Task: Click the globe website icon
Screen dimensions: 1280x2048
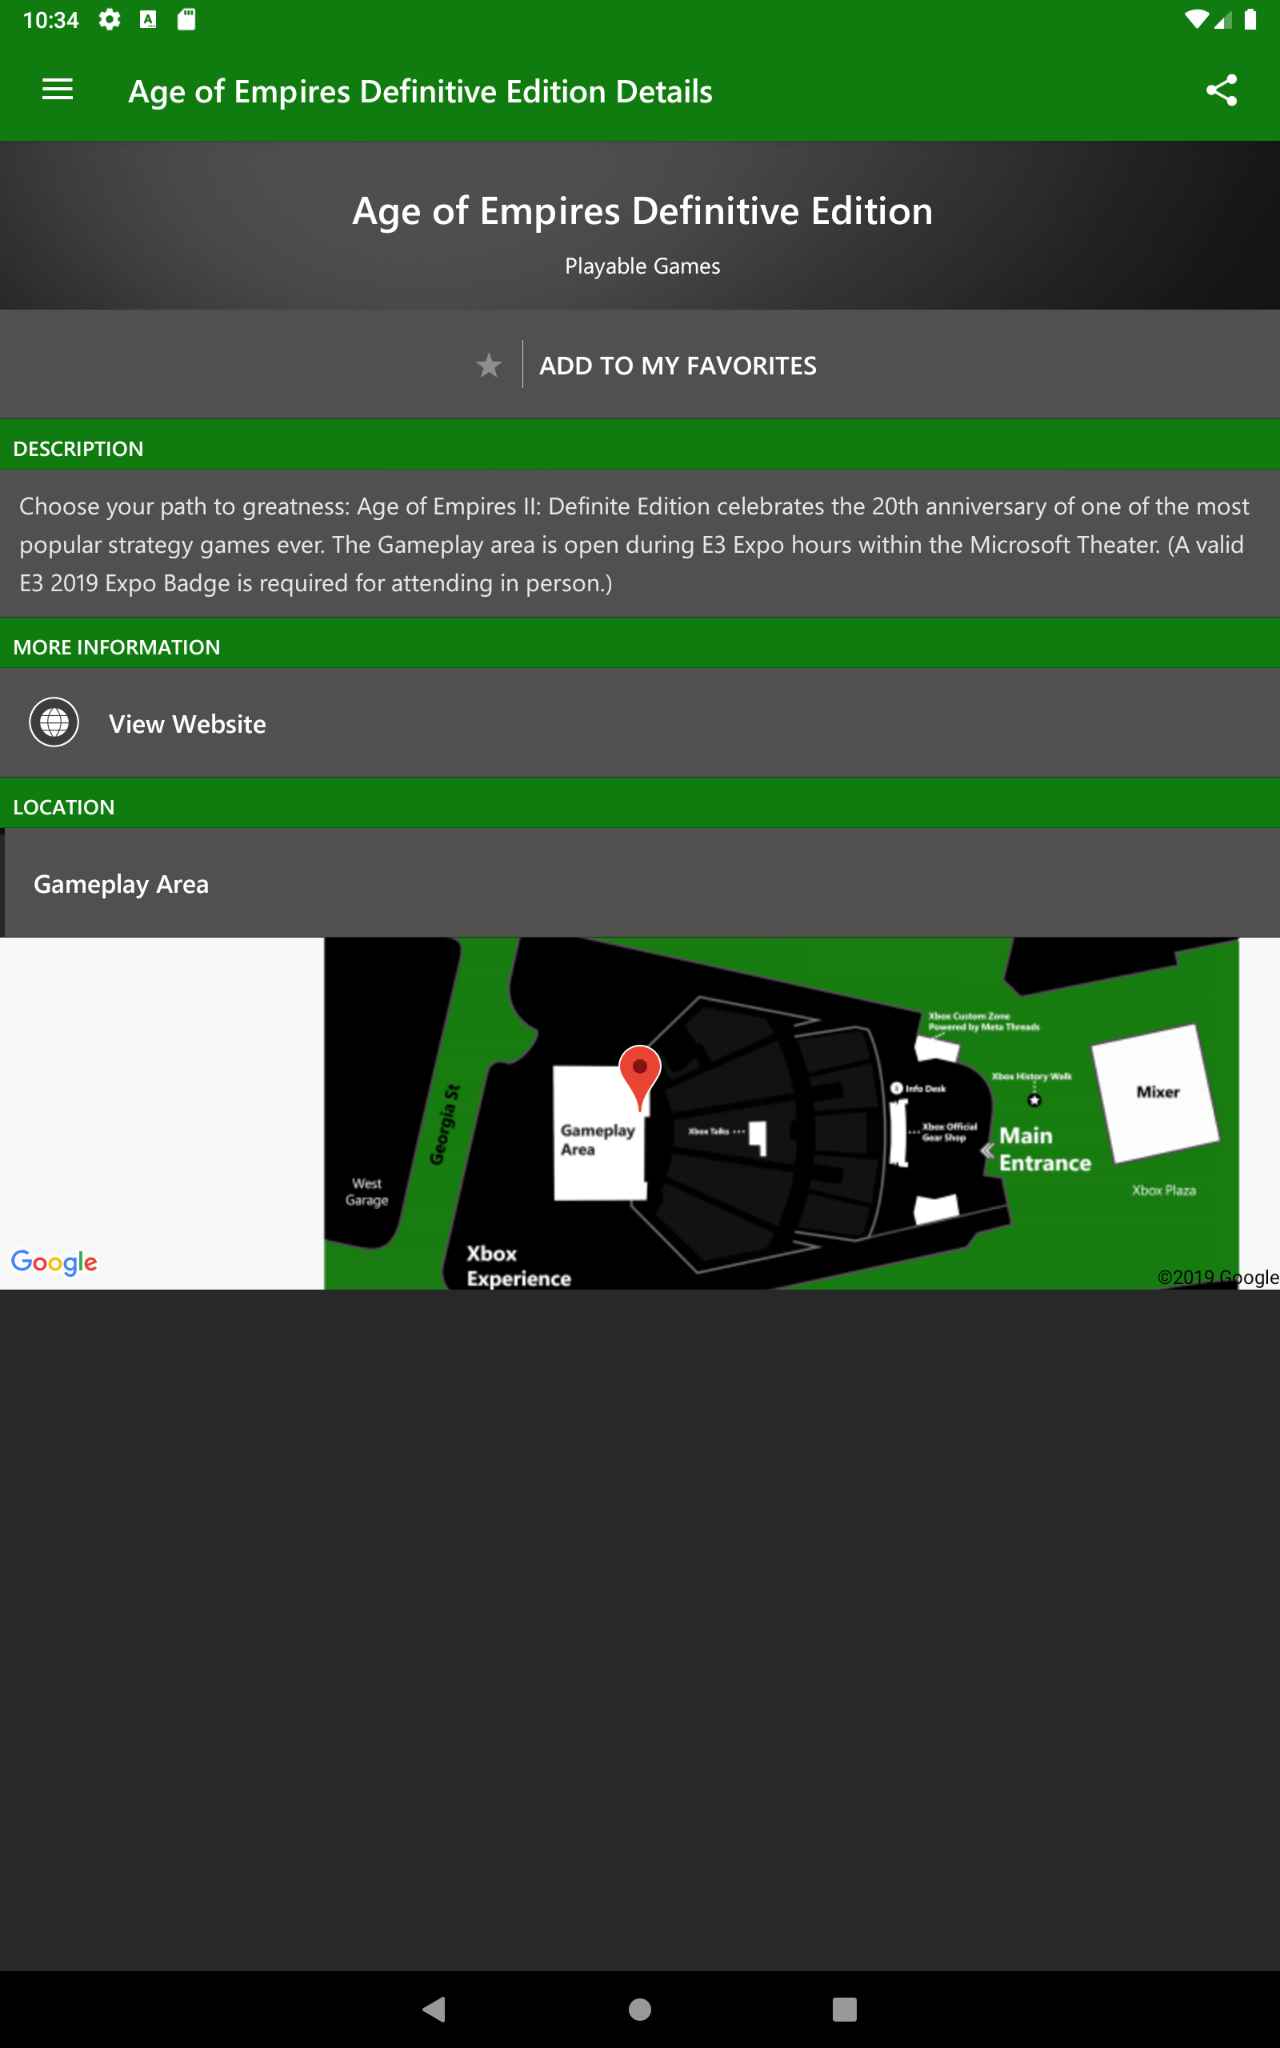Action: pos(54,722)
